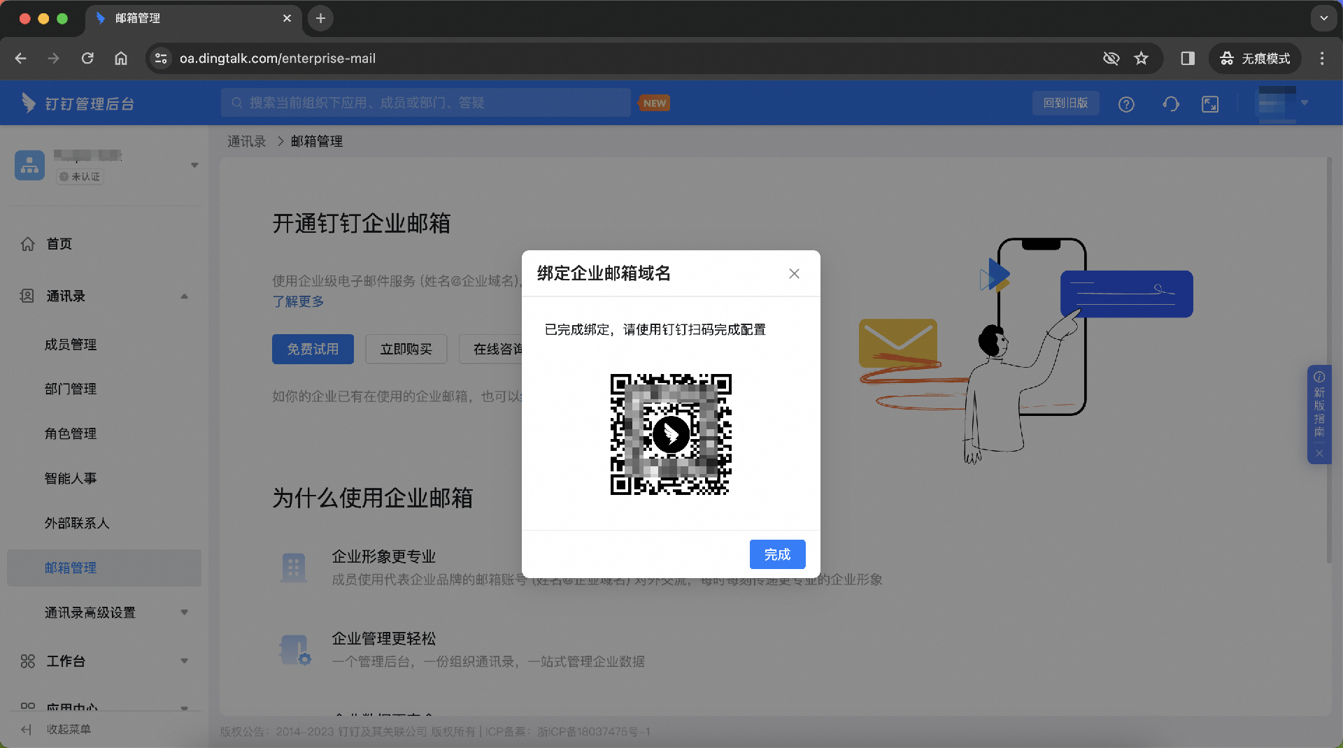Click the site info icon in address bar
The height and width of the screenshot is (748, 1343).
[x=161, y=58]
